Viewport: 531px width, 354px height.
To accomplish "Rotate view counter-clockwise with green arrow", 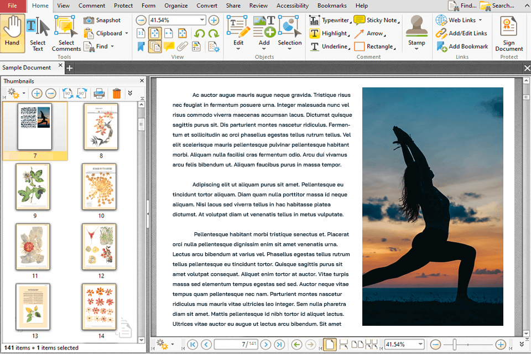I will coord(200,33).
